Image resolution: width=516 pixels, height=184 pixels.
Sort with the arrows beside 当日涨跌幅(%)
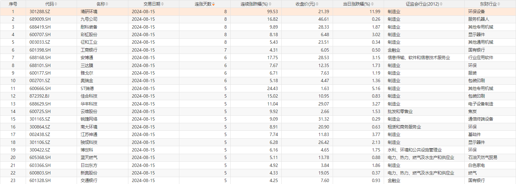372,4
